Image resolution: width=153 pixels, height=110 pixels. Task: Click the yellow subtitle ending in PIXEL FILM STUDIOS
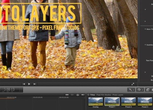coord(39,28)
